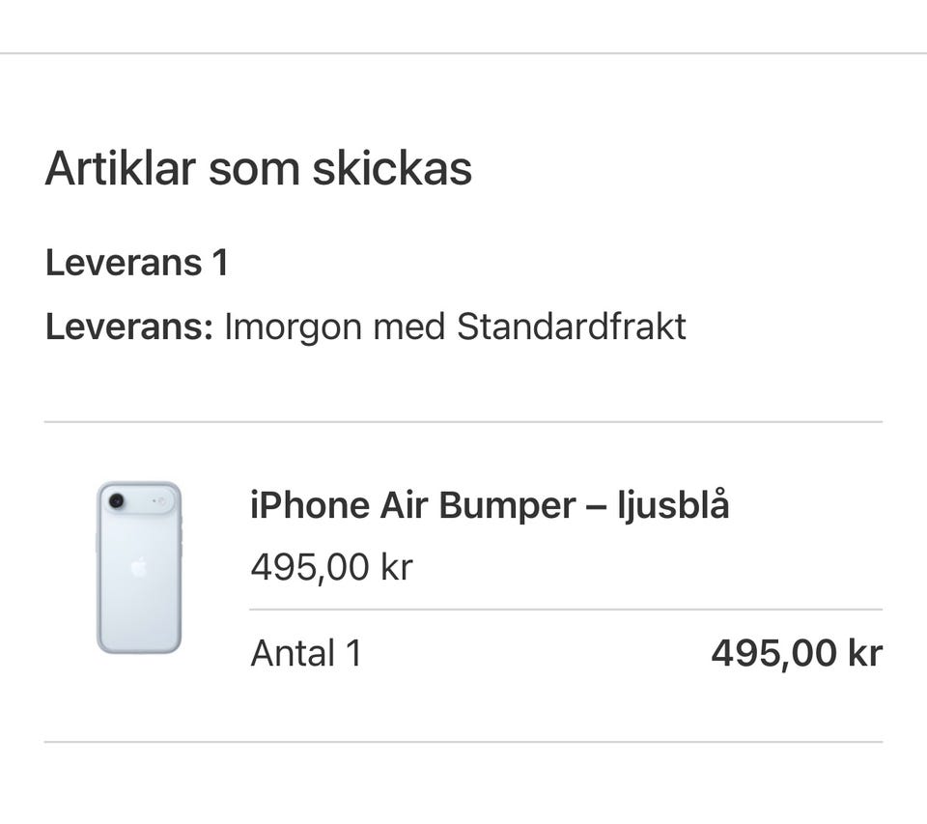Viewport: 927px width, 824px height.
Task: Click the top page separator line
Action: click(x=463, y=53)
